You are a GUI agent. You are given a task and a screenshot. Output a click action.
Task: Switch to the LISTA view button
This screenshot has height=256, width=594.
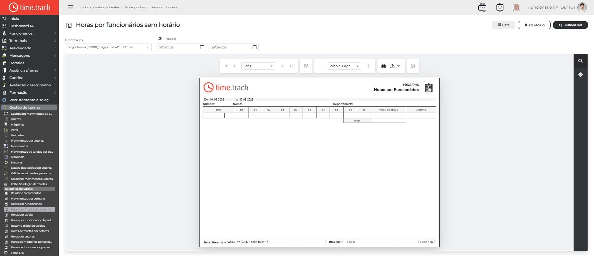pos(504,25)
